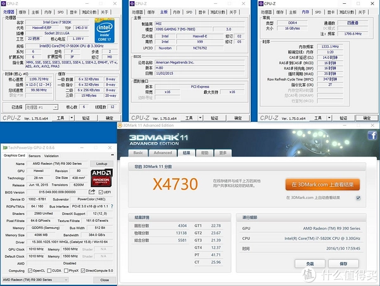Uncheck auto view results on 3DMark.com
Screen dimensions: 380x286
point(358,198)
